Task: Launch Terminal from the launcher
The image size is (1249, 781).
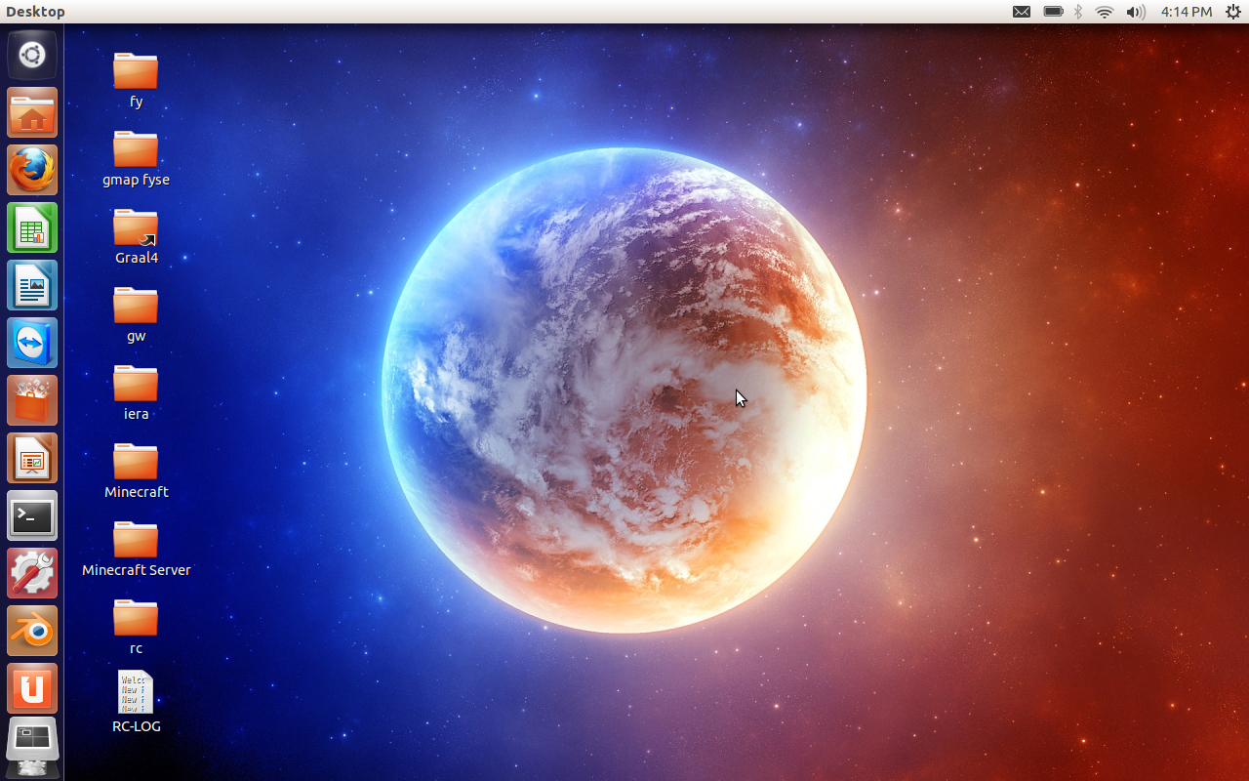Action: tap(32, 515)
